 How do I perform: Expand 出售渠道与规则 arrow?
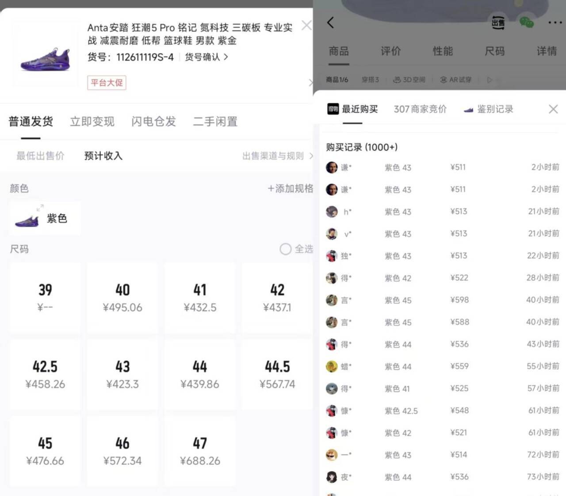[311, 156]
